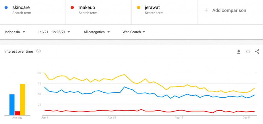Click the Aug 15 timeline label
This screenshot has height=124, width=263.
179,118
